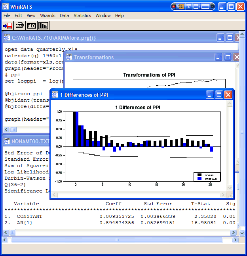Click the "@bjtrans ppi" line in editor
Viewport: 247px width, 256px height.
pyautogui.click(x=24, y=94)
